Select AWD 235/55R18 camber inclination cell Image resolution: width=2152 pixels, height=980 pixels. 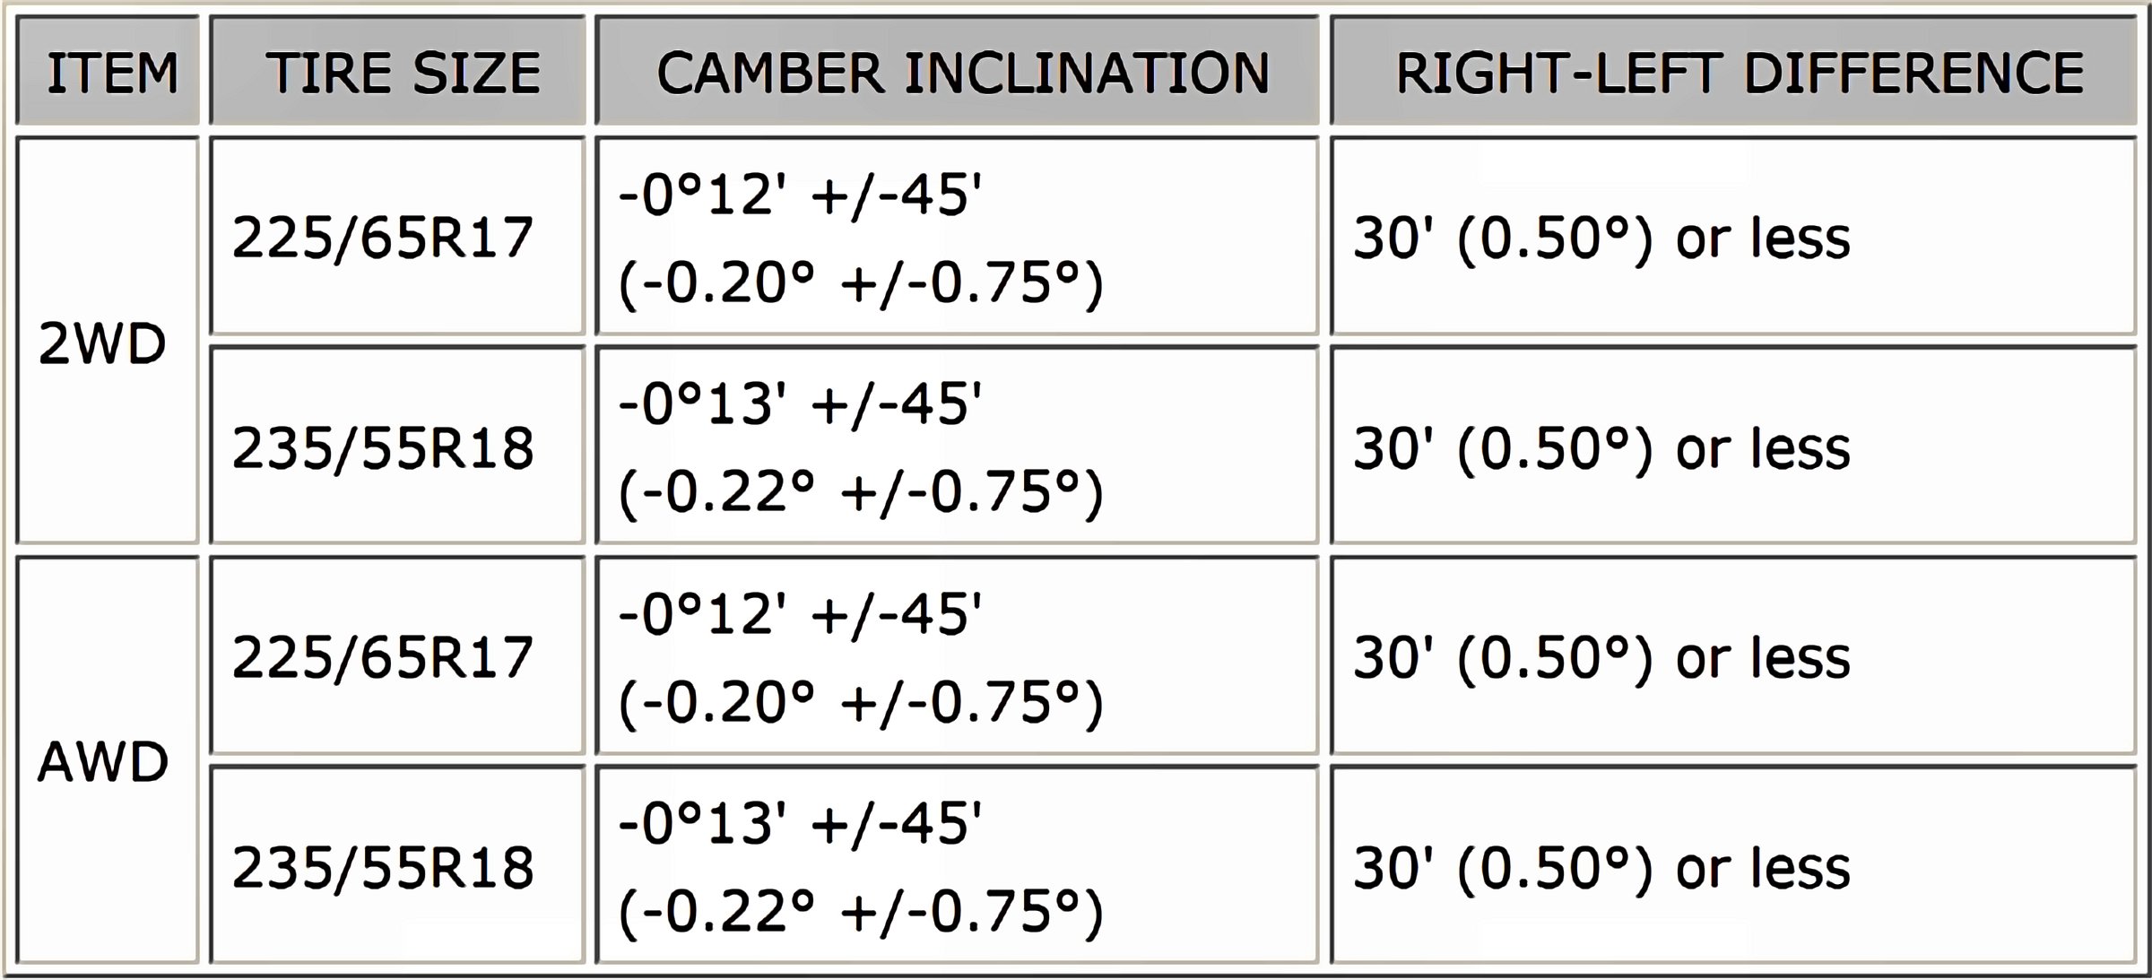(x=957, y=865)
